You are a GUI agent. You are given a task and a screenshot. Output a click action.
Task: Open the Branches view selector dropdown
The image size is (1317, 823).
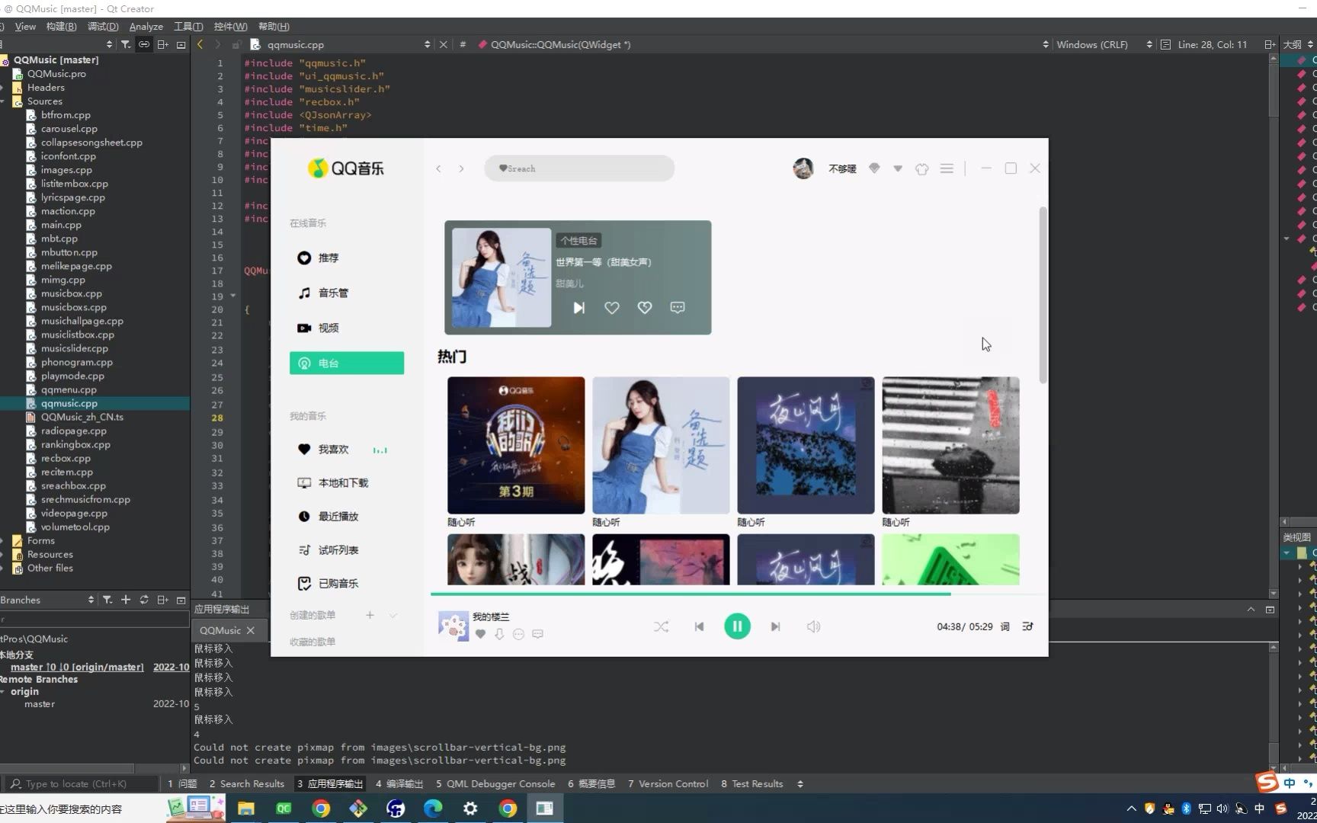[x=47, y=600]
